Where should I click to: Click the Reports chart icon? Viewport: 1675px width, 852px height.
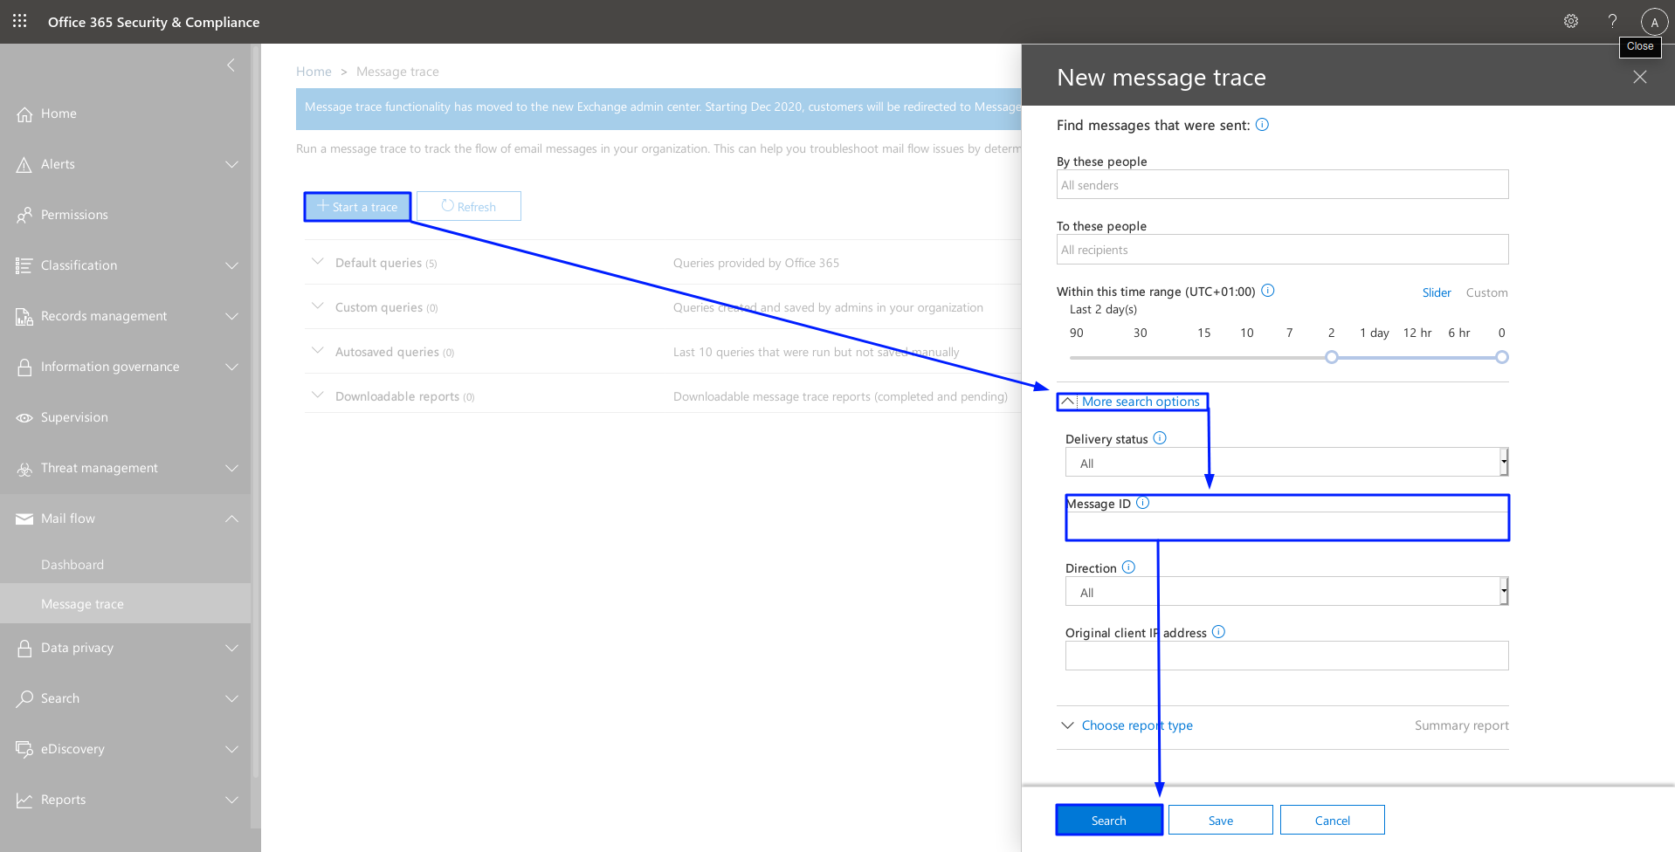24,800
